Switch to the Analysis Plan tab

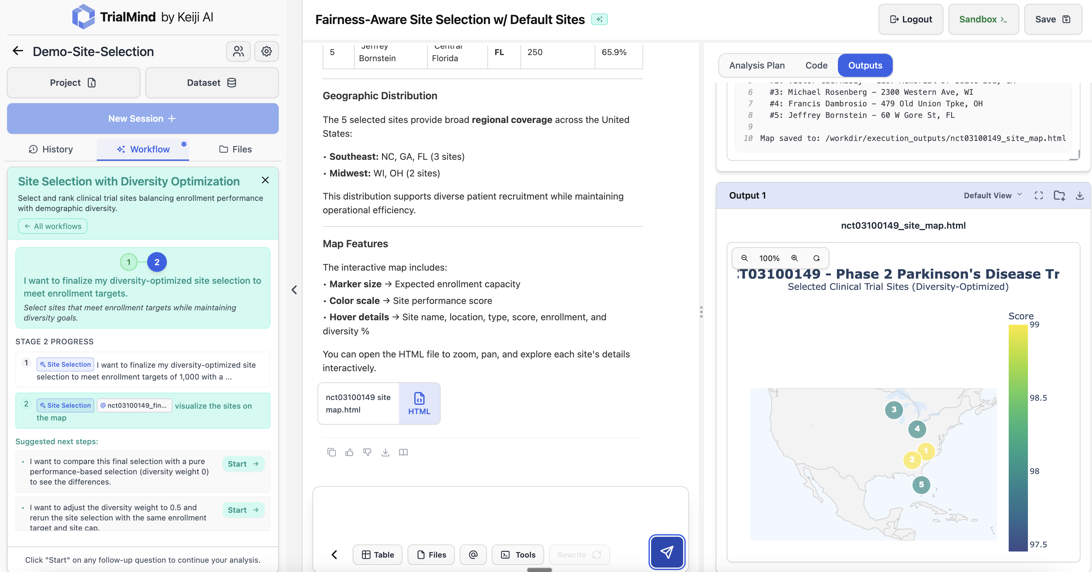point(757,65)
